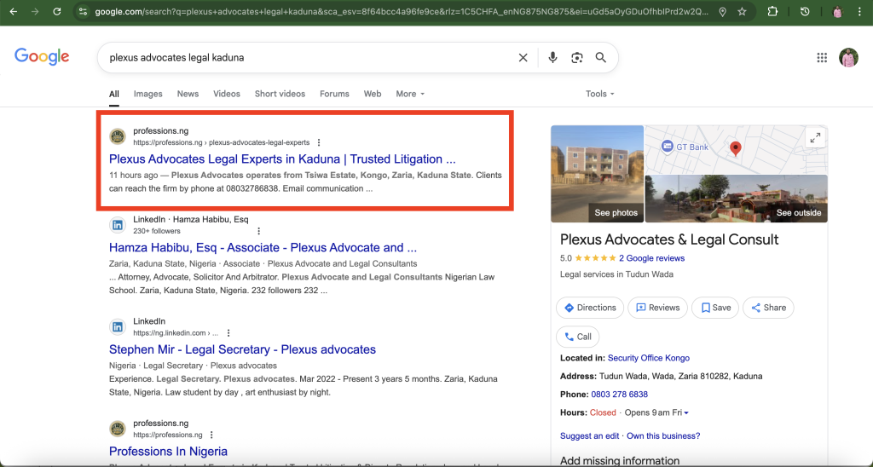Click See outside street view thumbnail

736,199
